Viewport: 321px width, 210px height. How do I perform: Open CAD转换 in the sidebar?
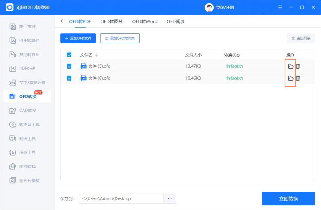[28, 111]
